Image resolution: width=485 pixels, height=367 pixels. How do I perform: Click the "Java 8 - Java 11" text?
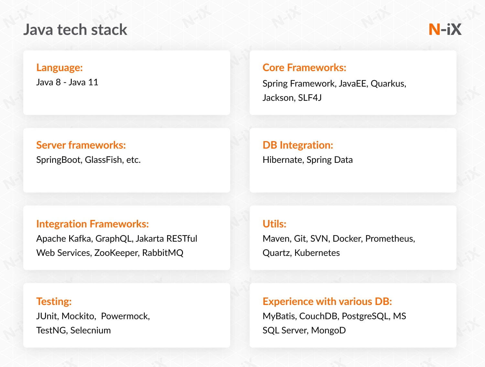(x=67, y=82)
